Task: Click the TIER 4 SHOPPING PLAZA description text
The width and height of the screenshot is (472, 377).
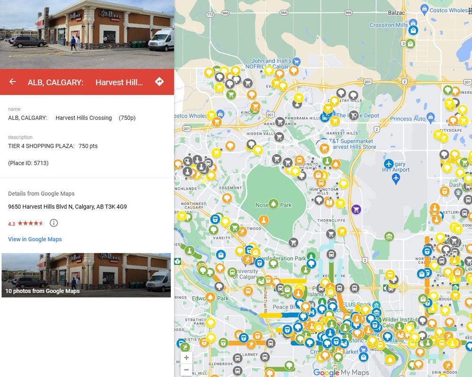Action: (53, 146)
